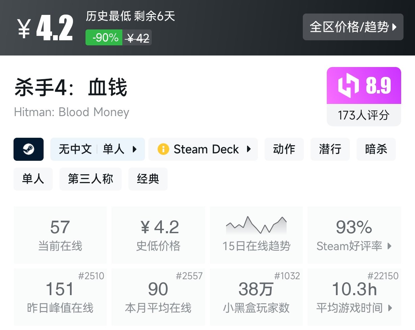View the 昨日峰值在线 stat card

pyautogui.click(x=60, y=297)
